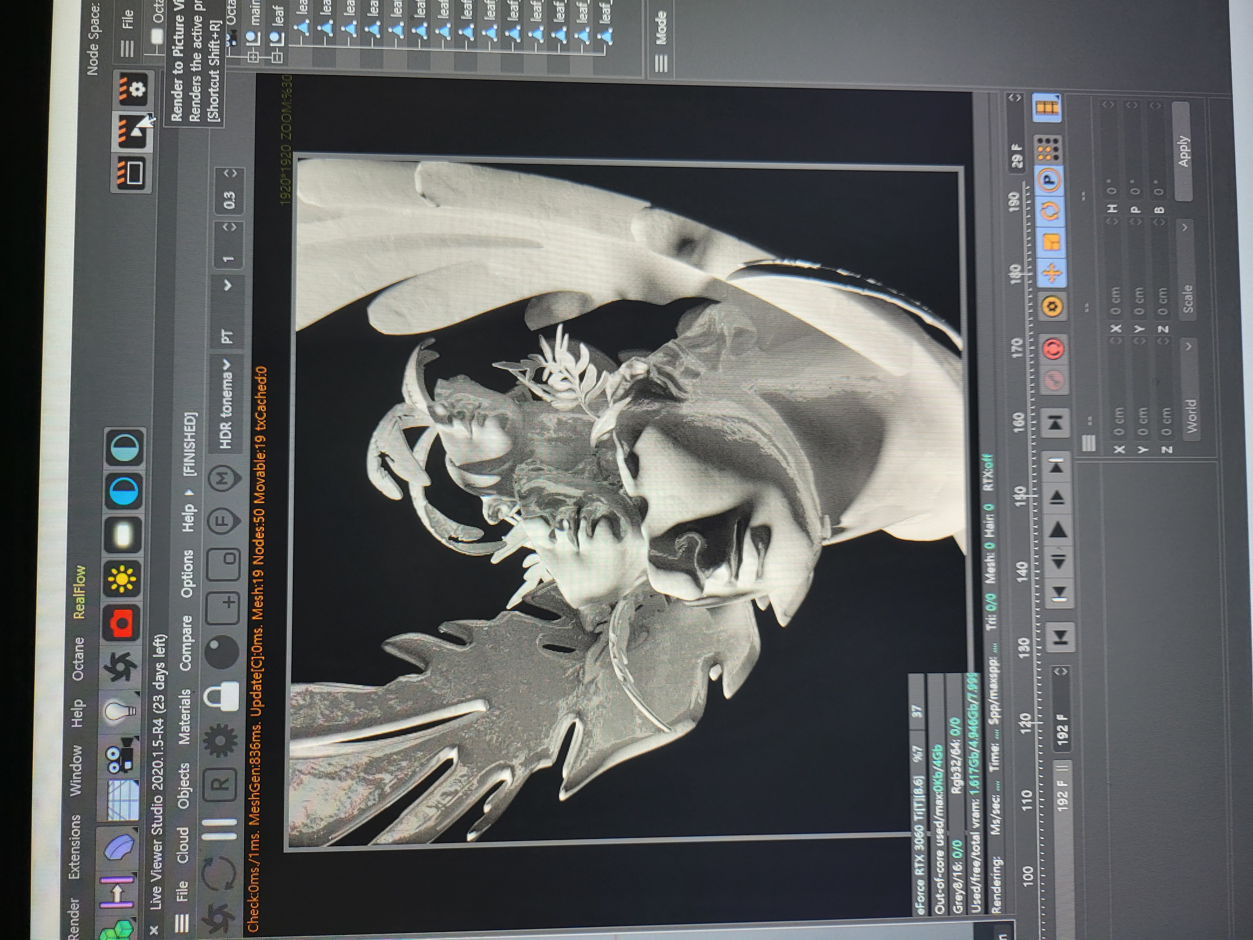Open the Extensions menu
1253x940 pixels.
click(x=75, y=847)
